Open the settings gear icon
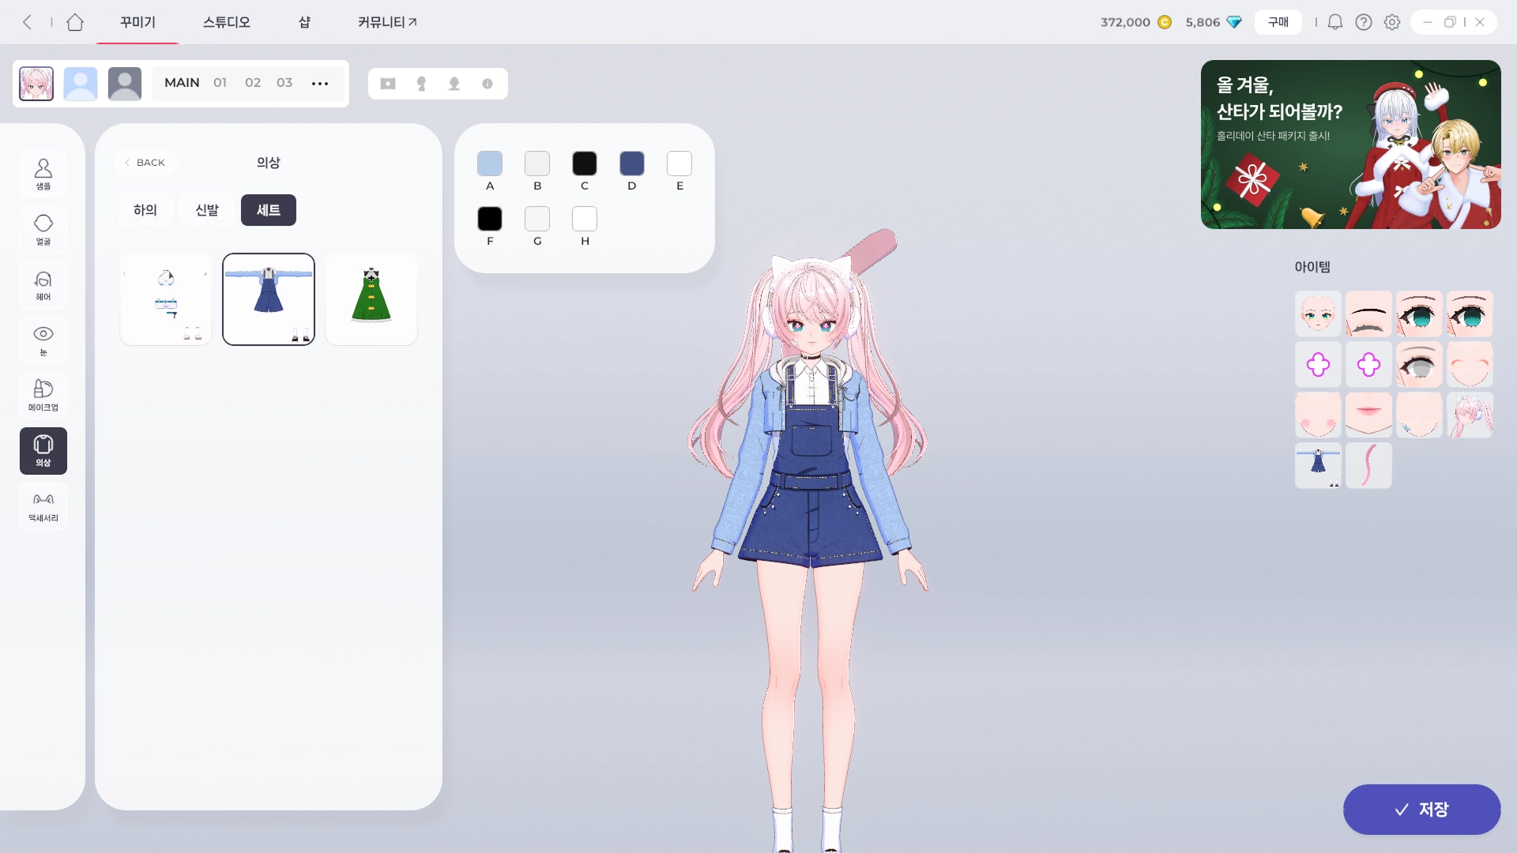 pos(1392,22)
